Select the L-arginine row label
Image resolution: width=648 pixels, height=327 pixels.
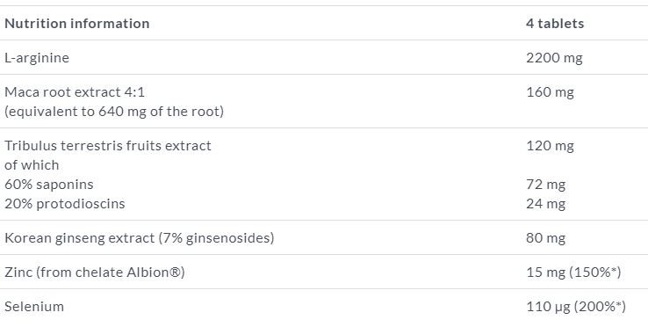point(37,58)
